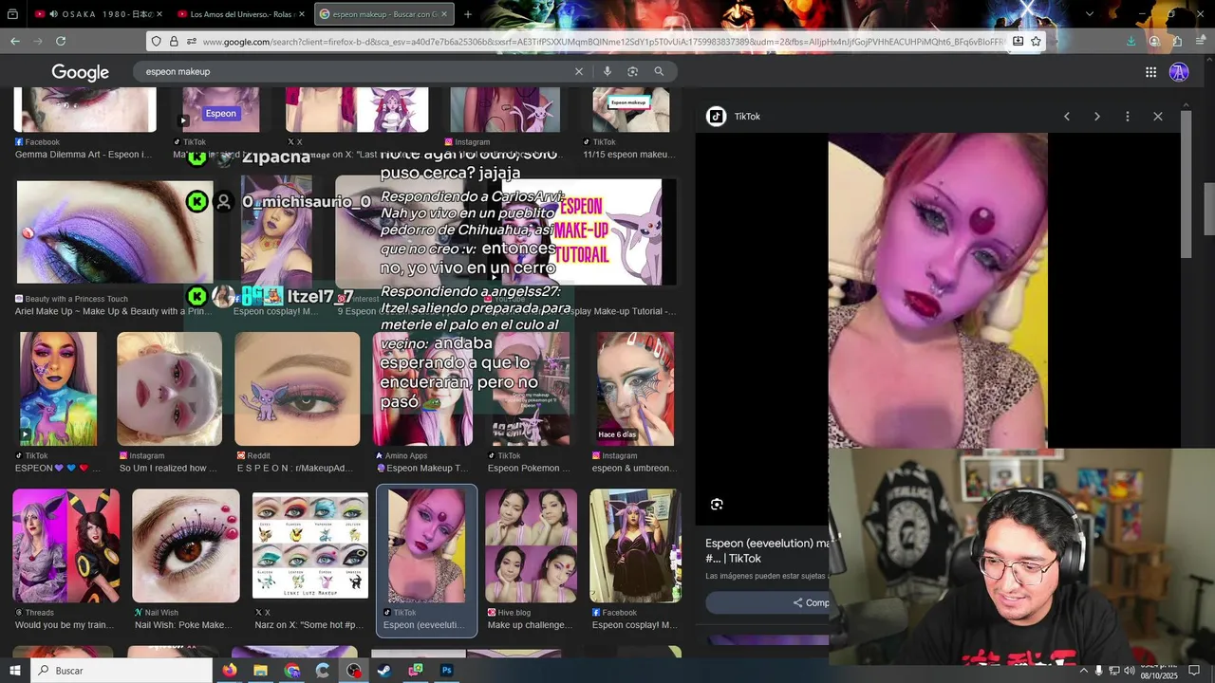Select the highlighted TikTok Espeon (eeveelution) thumbnail
The height and width of the screenshot is (683, 1215).
pos(427,545)
